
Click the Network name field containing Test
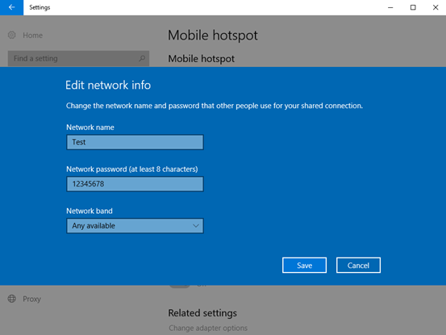point(135,142)
